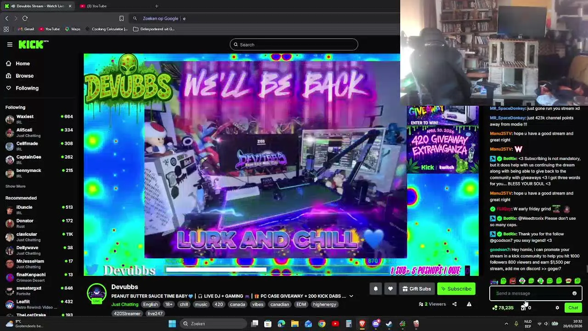Image resolution: width=588 pixels, height=331 pixels.
Task: Open the emoji picker in chat
Action: (x=574, y=293)
